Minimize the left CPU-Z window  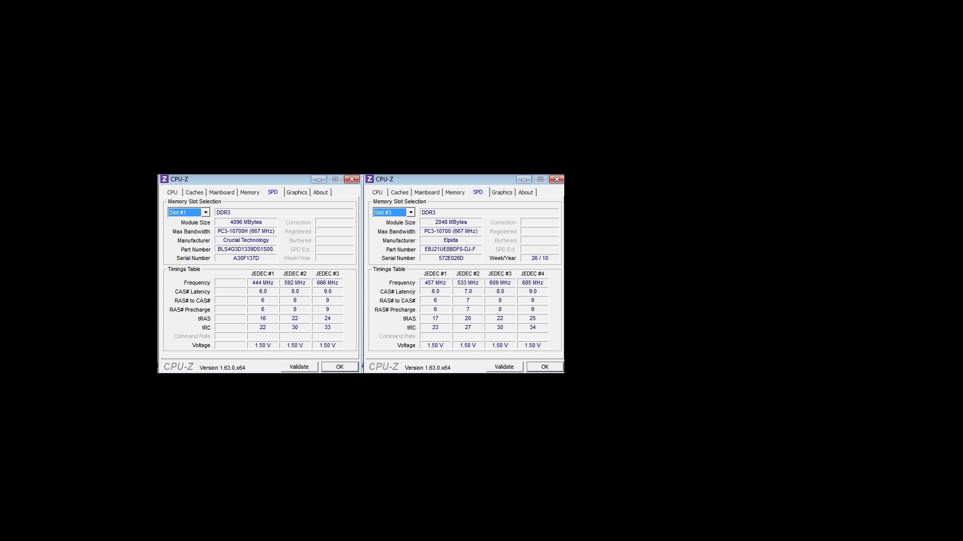[x=318, y=179]
